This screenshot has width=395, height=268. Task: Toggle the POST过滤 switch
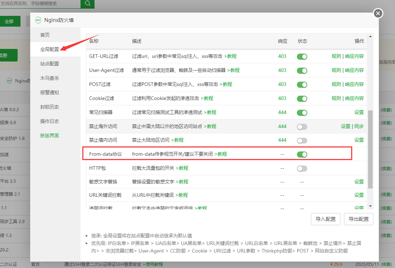click(x=302, y=85)
